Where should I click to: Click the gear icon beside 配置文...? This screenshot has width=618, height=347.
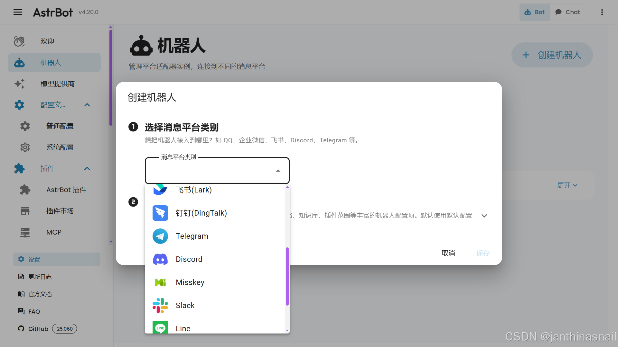(x=19, y=105)
